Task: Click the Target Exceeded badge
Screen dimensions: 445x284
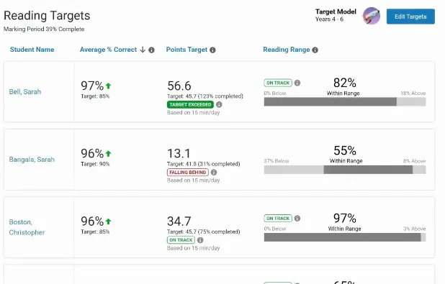Action: click(x=190, y=104)
